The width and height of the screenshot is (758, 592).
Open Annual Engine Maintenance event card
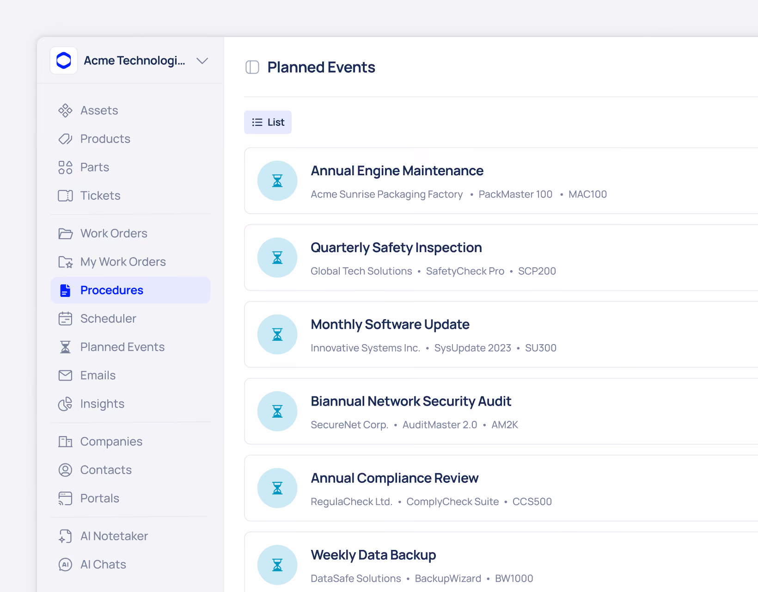[501, 181]
